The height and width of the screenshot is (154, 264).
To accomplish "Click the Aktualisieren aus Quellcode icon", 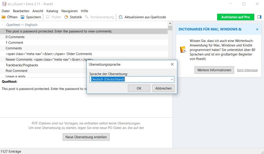I will (121, 17).
